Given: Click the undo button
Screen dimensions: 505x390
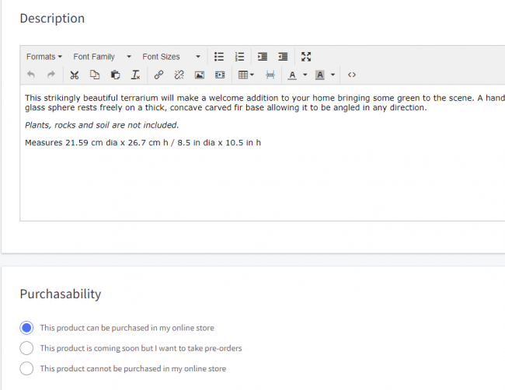Looking at the screenshot, I should click(x=31, y=75).
